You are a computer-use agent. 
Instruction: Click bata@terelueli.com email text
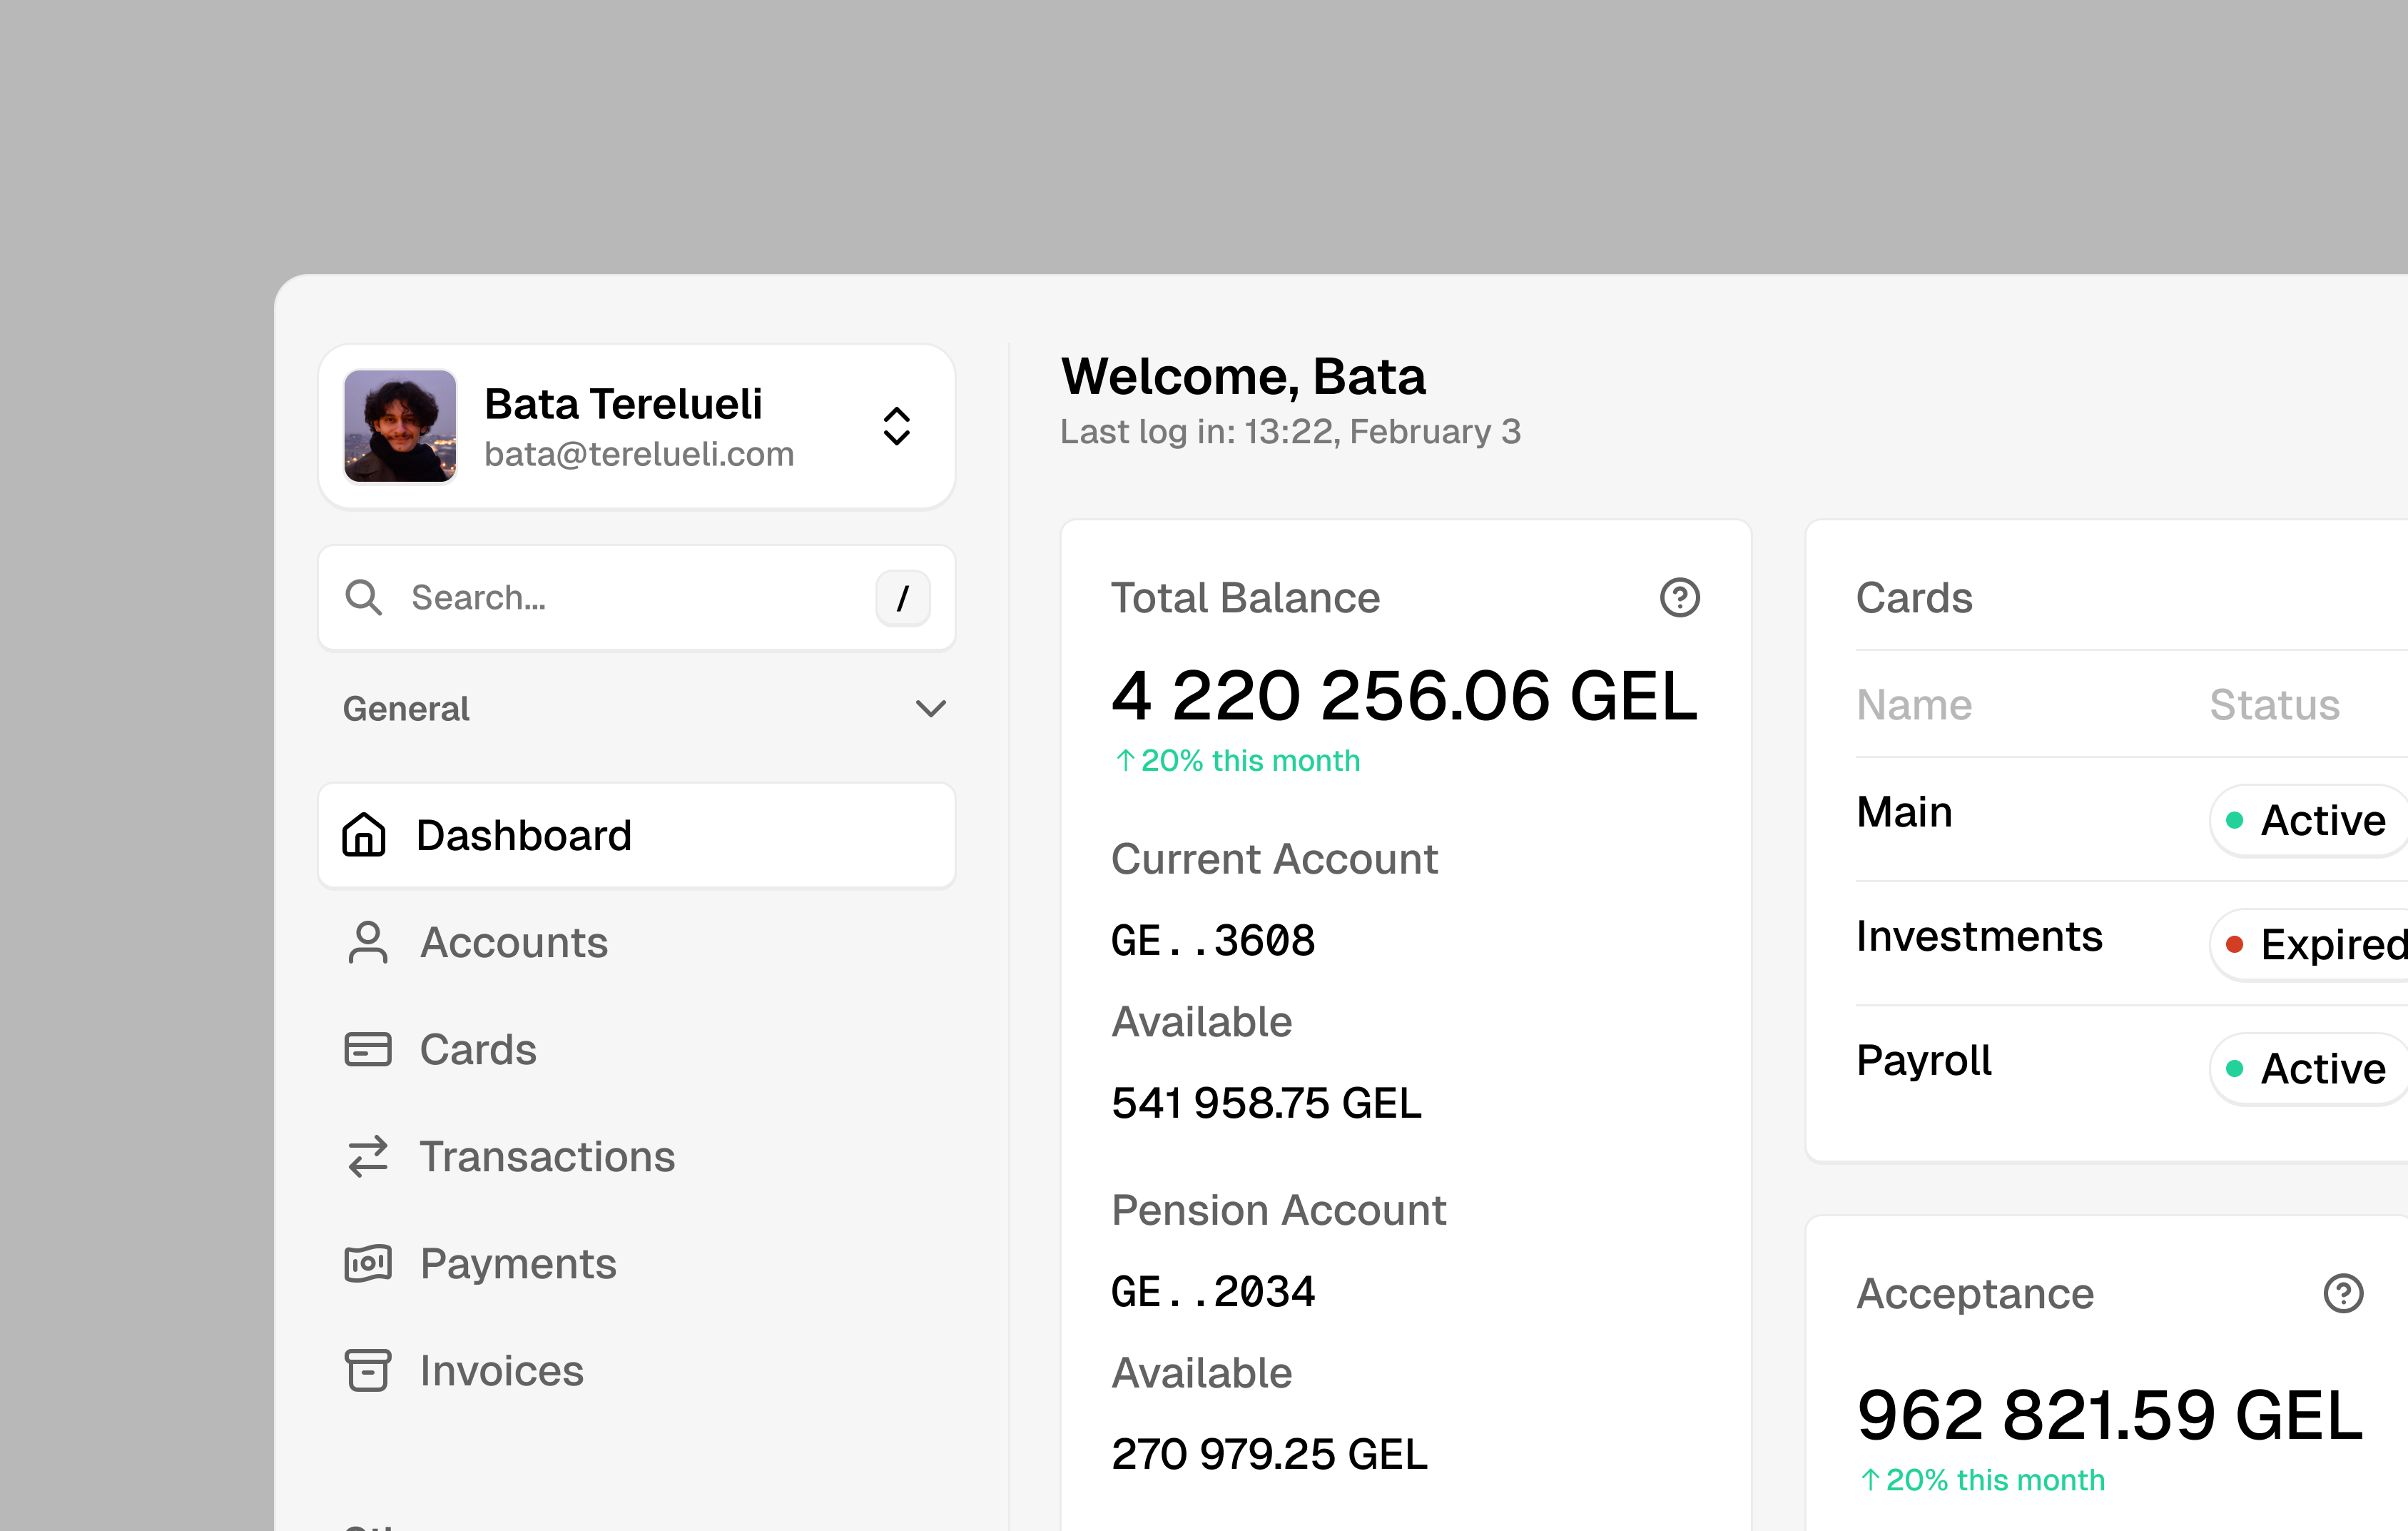639,454
